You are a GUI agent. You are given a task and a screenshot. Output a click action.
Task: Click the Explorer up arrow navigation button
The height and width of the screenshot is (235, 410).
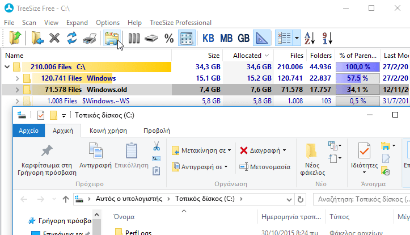point(66,199)
